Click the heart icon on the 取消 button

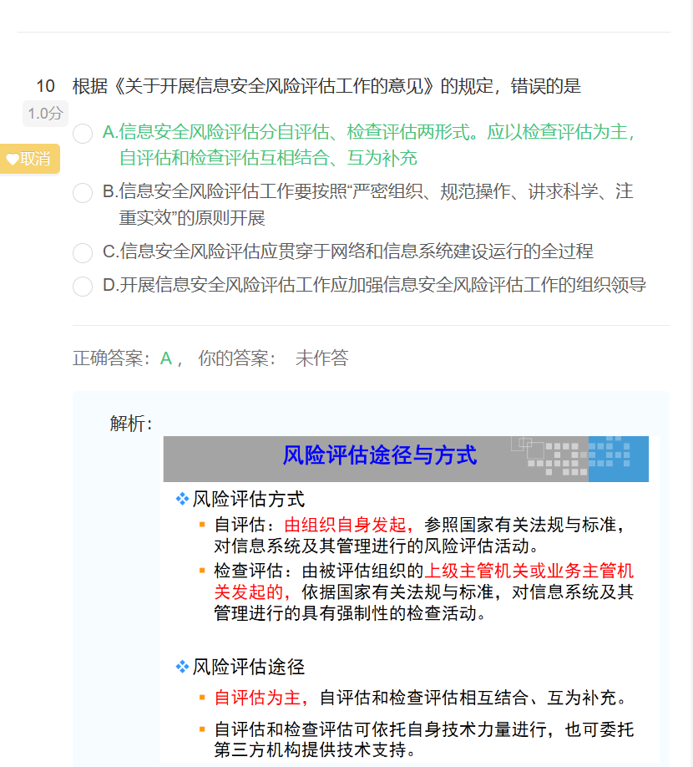pos(13,159)
